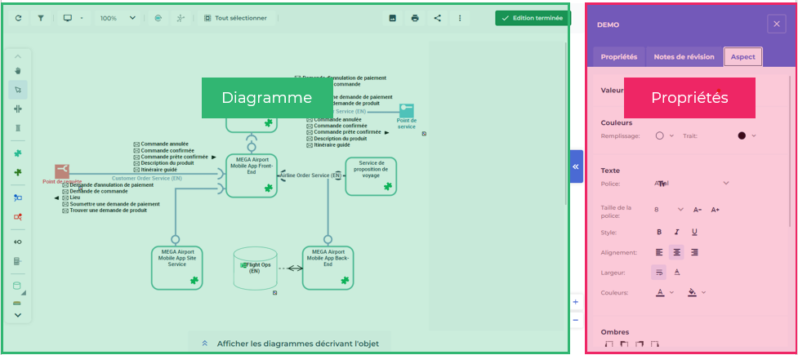Screen dimensions: 798x355
Task: Select the arrow pointer tool
Action: click(18, 89)
